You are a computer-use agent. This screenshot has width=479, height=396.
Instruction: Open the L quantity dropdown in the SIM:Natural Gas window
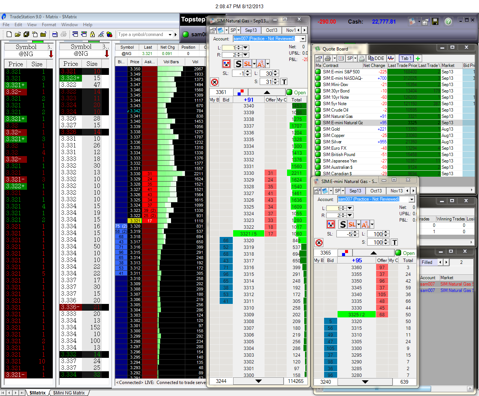point(245,48)
